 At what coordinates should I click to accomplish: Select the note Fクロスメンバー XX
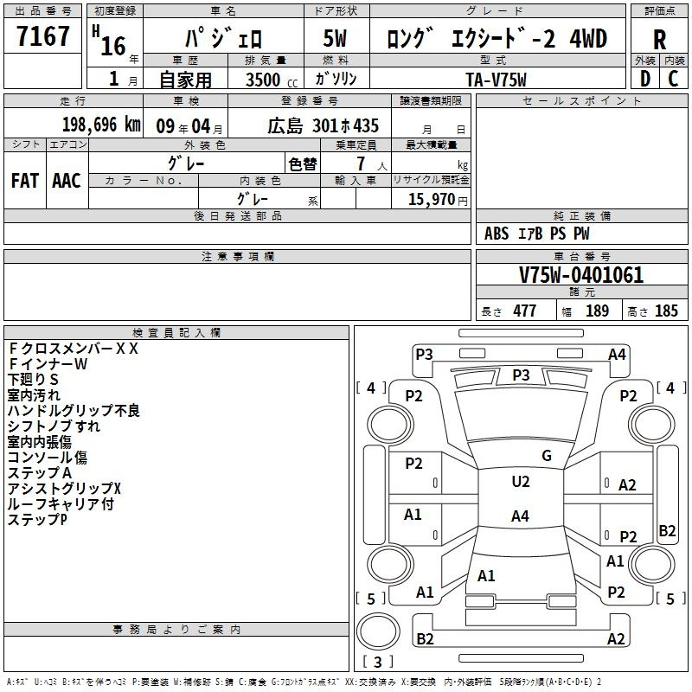[74, 349]
